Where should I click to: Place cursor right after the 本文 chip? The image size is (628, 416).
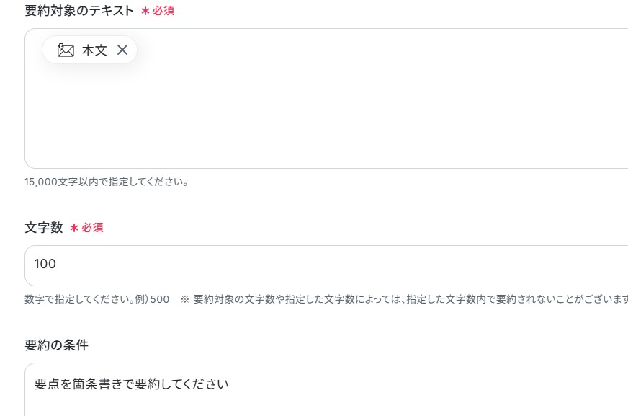pyautogui.click(x=140, y=50)
